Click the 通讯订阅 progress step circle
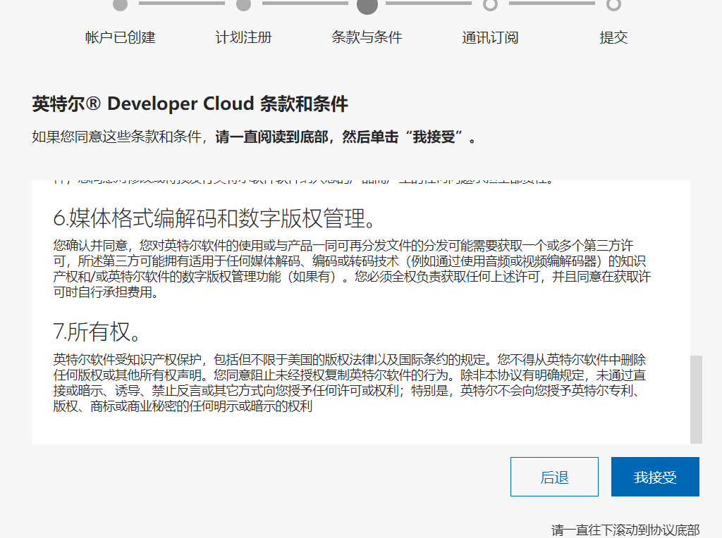 [491, 5]
